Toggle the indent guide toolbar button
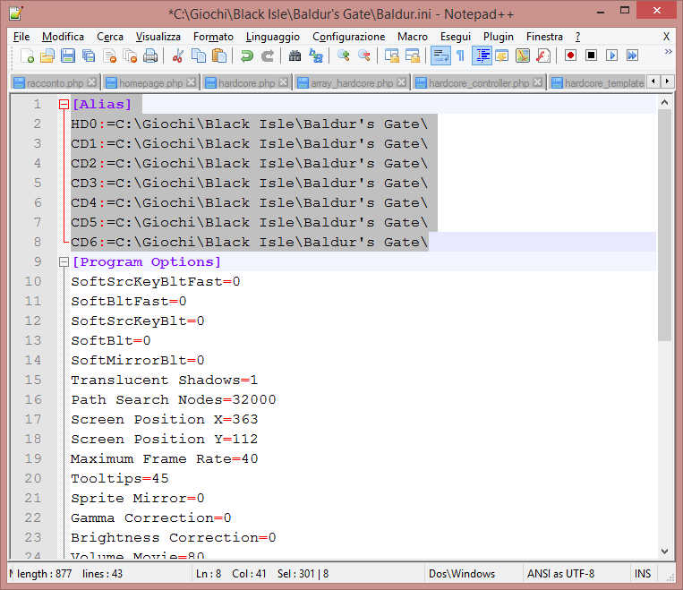The width and height of the screenshot is (683, 590). click(x=482, y=56)
